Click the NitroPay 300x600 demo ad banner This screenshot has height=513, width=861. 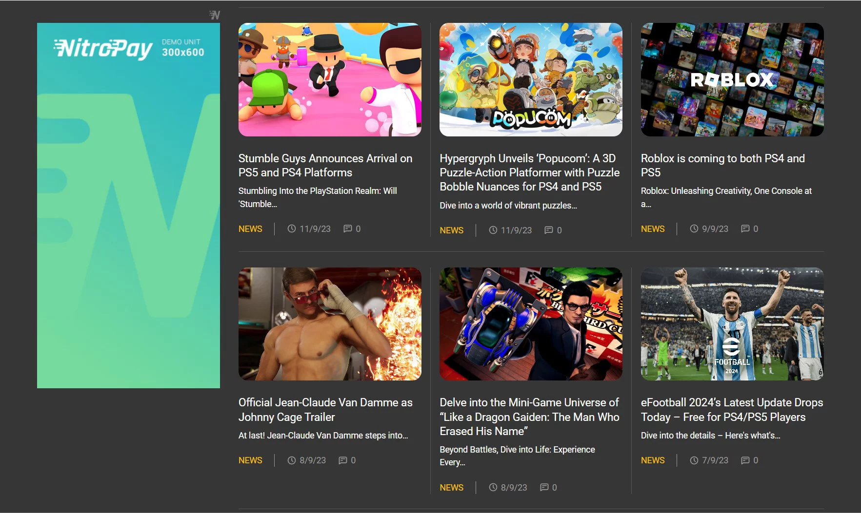tap(128, 205)
